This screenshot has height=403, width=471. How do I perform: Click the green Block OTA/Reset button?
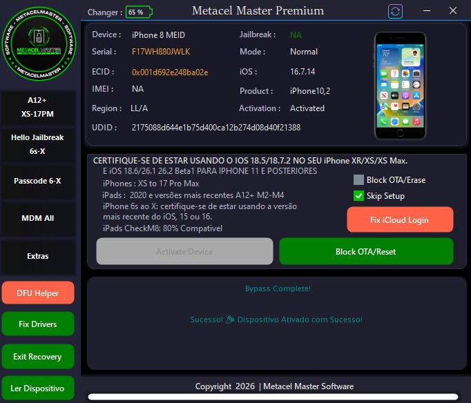pyautogui.click(x=366, y=251)
